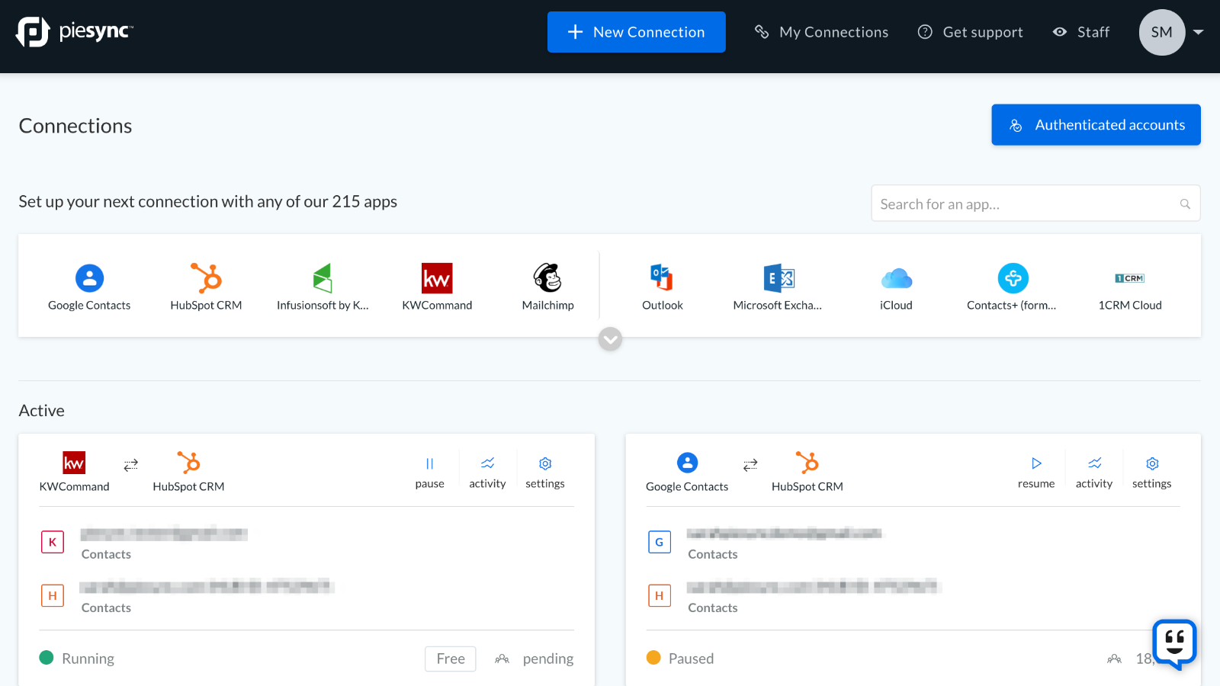Choose the Google Contacts app
This screenshot has height=686, width=1220.
click(x=89, y=287)
